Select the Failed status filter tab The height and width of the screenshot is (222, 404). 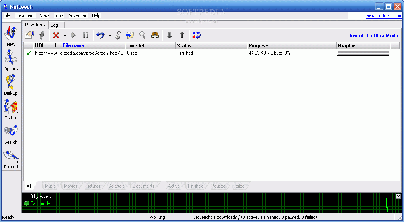point(239,186)
